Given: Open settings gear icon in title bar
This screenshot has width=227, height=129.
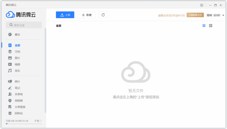Looking at the screenshot, I should click(x=201, y=5).
